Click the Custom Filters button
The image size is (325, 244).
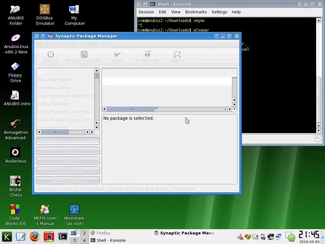[68, 171]
